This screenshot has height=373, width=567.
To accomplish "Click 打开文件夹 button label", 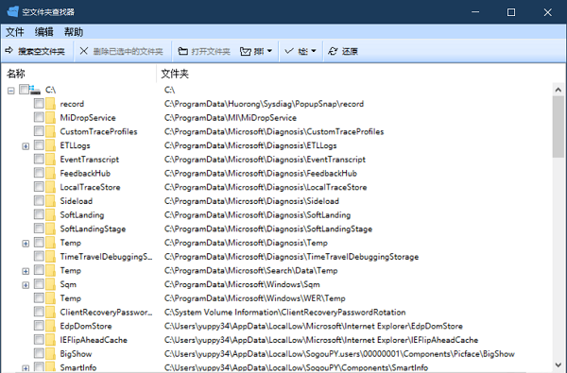I will tap(211, 51).
